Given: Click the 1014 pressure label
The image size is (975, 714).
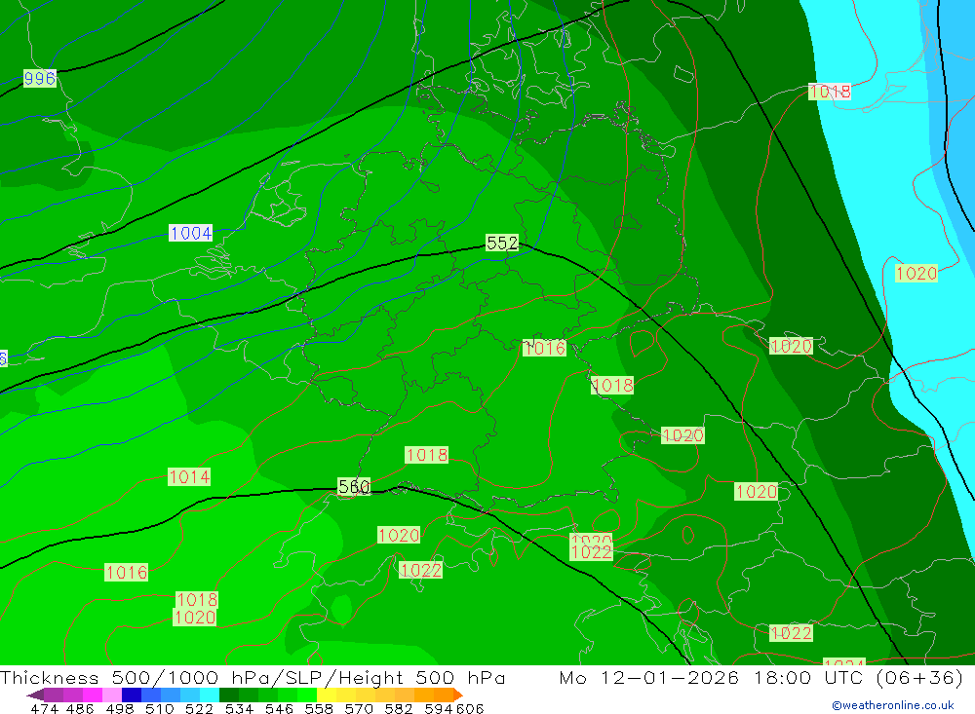Looking at the screenshot, I should (189, 476).
